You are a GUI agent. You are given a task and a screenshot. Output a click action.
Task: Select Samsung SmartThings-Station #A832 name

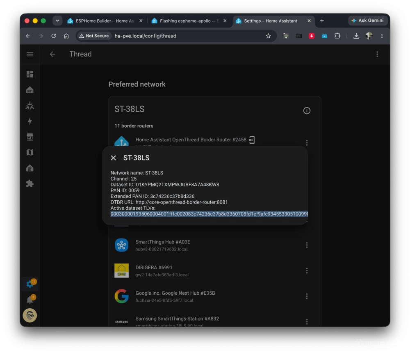177,319
